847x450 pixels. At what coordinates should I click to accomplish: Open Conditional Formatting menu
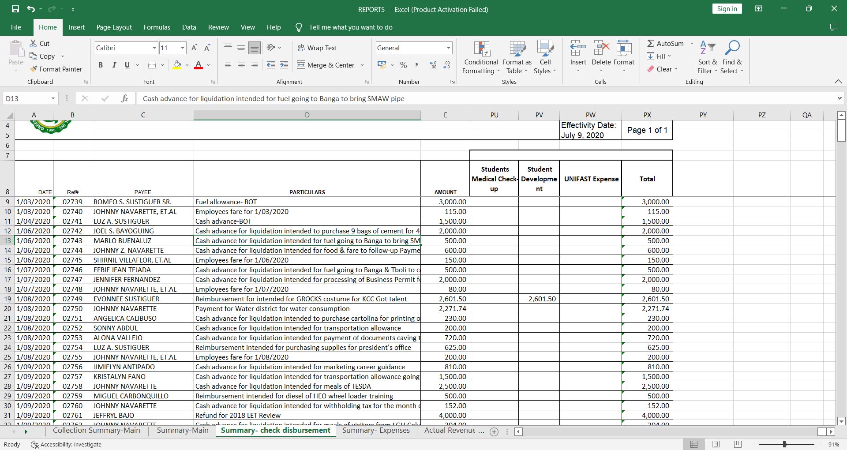coord(481,57)
